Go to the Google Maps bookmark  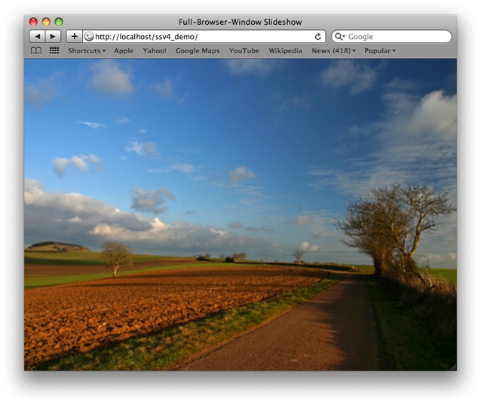click(x=198, y=51)
